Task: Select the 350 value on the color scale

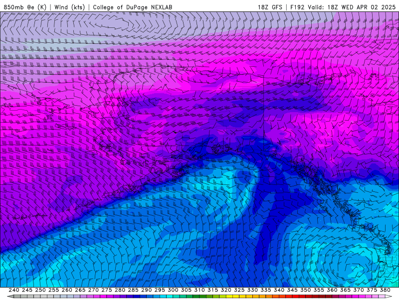Action: click(305, 290)
